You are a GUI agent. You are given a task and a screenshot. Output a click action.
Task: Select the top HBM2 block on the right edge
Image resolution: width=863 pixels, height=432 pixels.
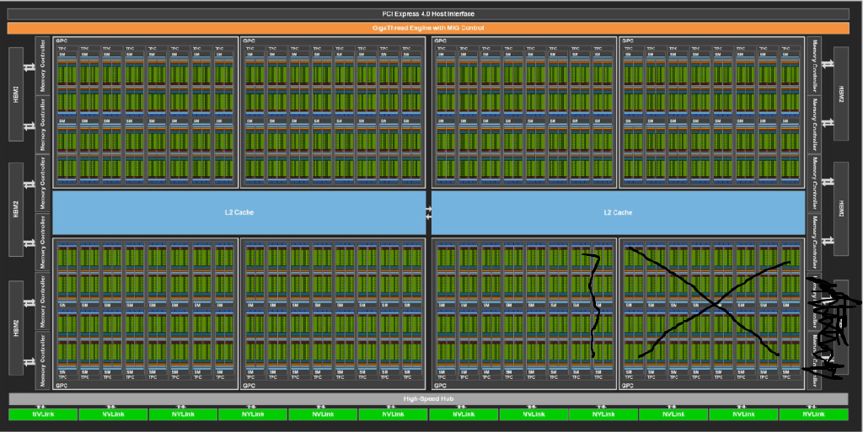click(x=841, y=94)
